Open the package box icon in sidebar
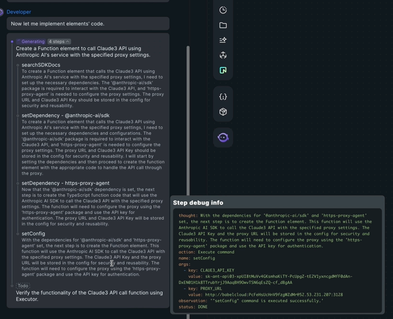 tap(223, 112)
